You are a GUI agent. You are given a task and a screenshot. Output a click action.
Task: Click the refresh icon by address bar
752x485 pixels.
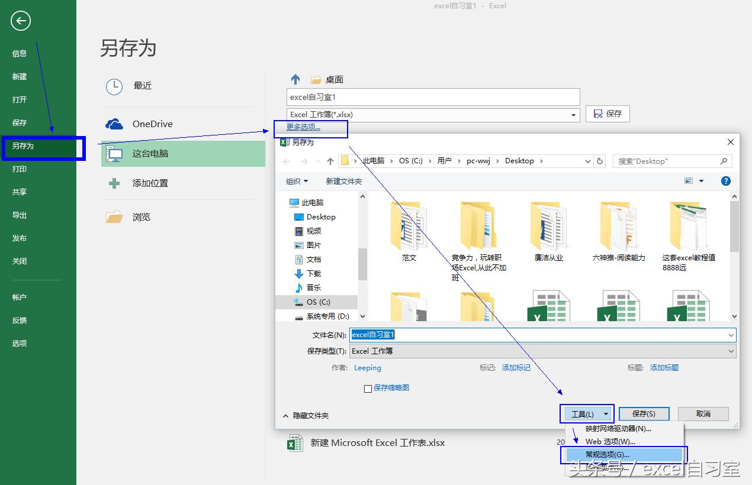600,161
